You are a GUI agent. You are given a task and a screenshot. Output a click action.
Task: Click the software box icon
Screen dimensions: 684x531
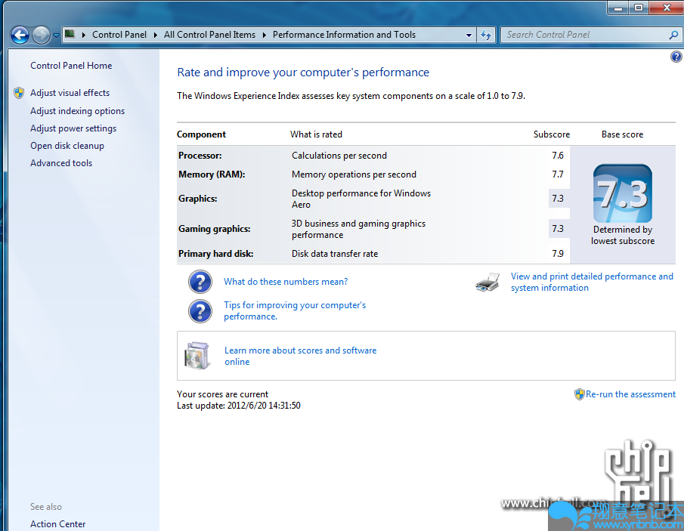pos(197,356)
